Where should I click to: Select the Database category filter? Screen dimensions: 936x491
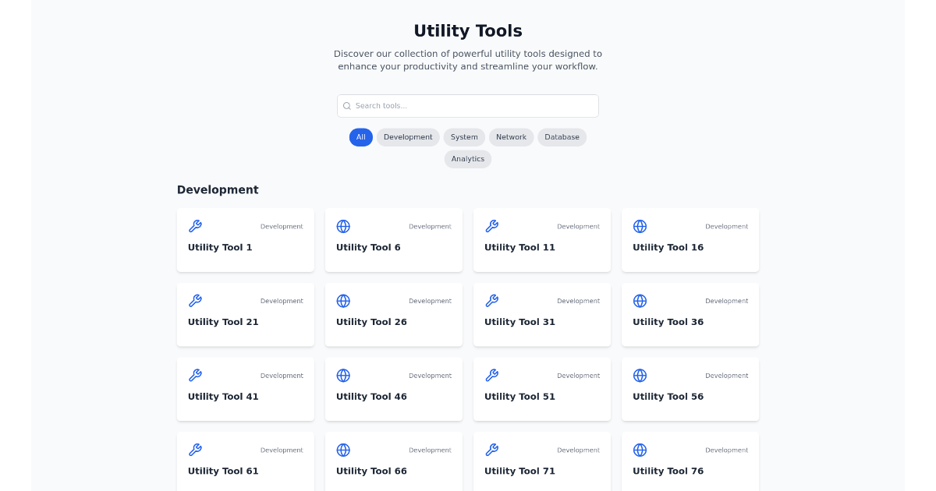click(562, 137)
